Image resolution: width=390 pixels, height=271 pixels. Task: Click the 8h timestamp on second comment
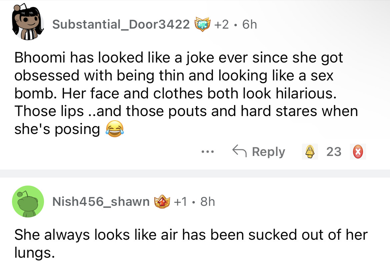(x=207, y=202)
